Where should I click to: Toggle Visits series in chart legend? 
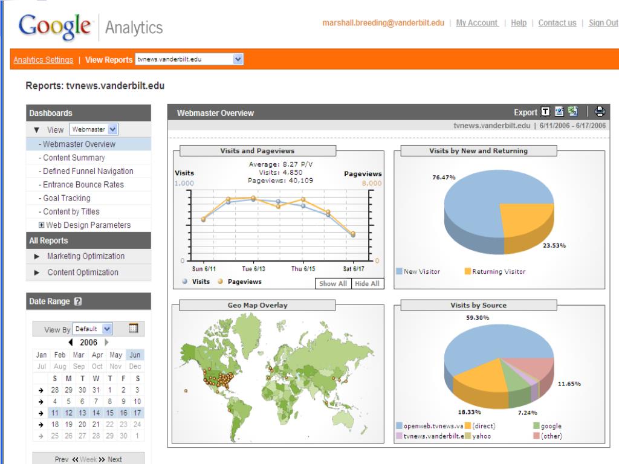(x=196, y=282)
